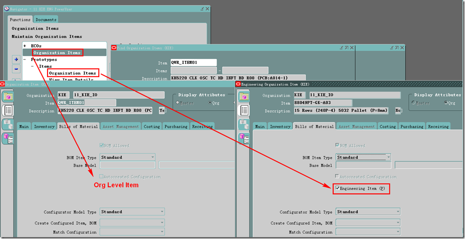
Task: Click Base Model field in Engineering window
Action: tap(363, 165)
